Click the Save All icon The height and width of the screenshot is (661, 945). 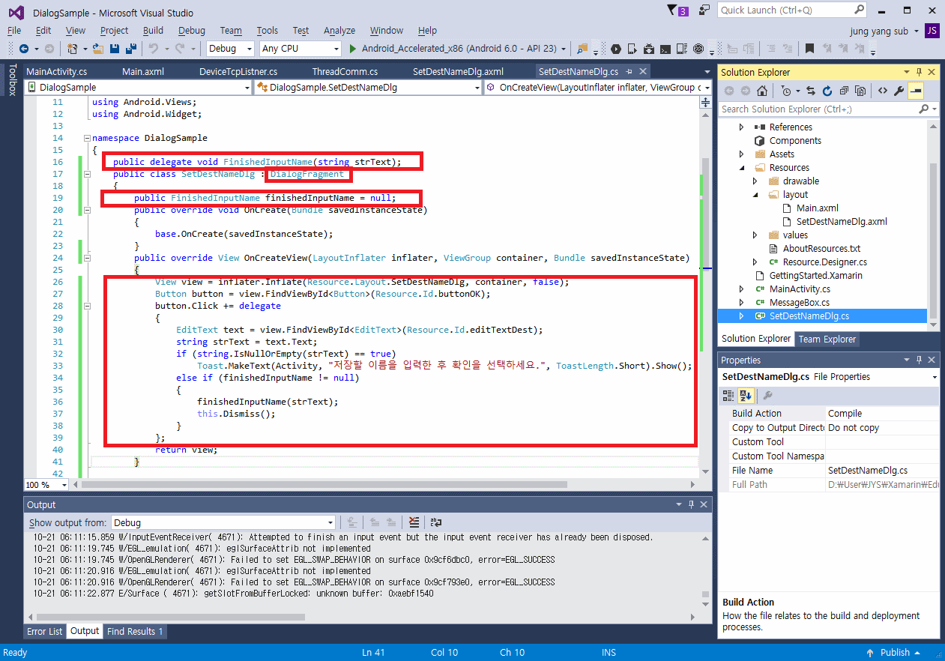(131, 49)
